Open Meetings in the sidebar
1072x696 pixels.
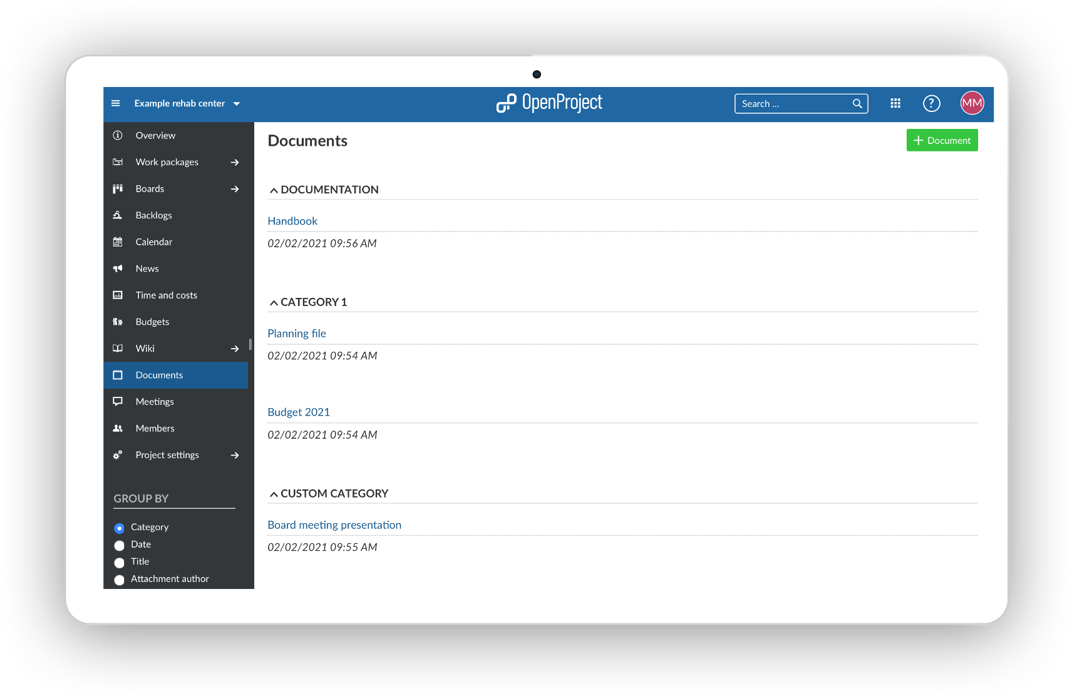click(155, 402)
